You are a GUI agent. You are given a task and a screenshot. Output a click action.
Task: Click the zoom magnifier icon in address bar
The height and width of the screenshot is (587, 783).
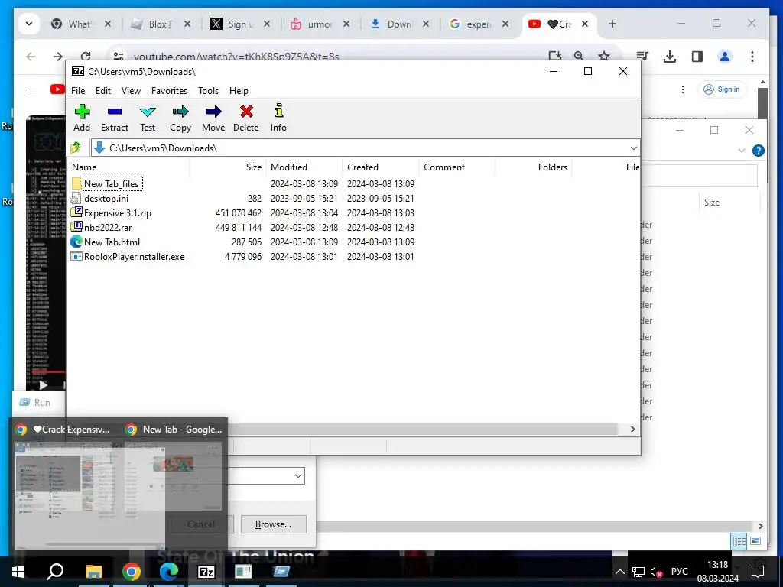pos(579,56)
